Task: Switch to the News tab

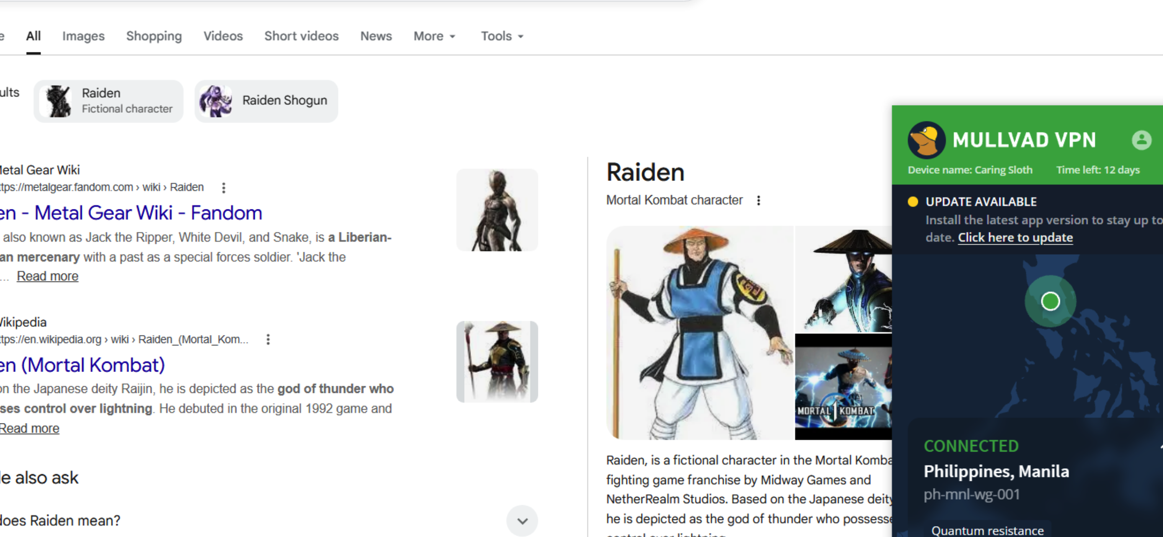Action: coord(376,36)
